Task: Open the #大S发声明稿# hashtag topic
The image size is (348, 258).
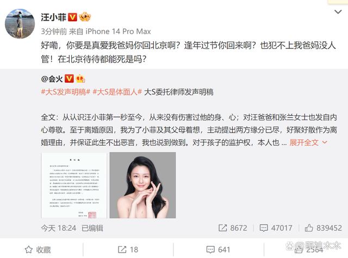Action: click(65, 92)
